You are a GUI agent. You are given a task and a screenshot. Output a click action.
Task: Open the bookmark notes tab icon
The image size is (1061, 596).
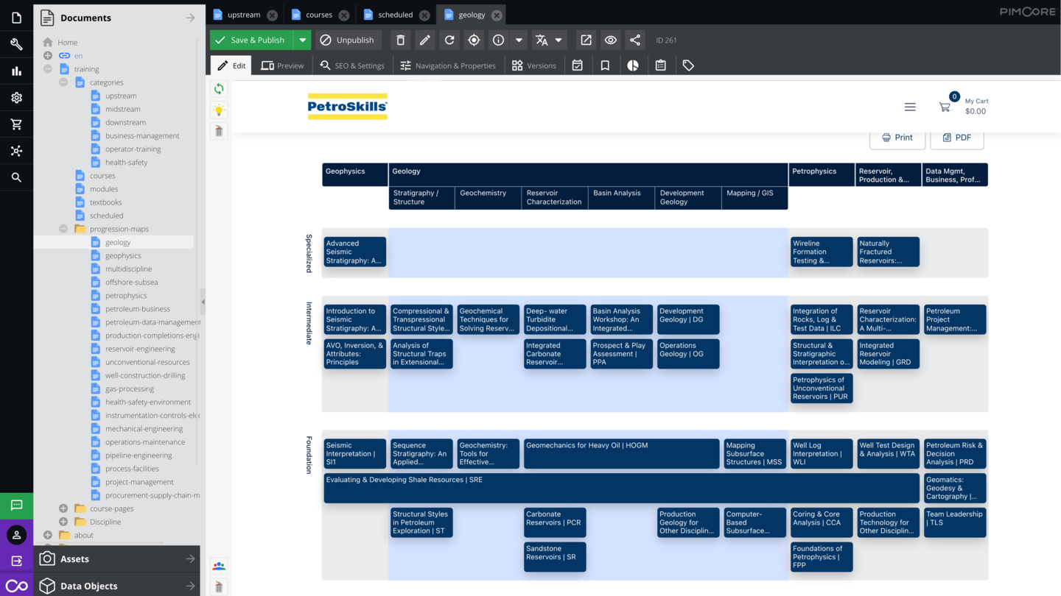[x=605, y=65]
